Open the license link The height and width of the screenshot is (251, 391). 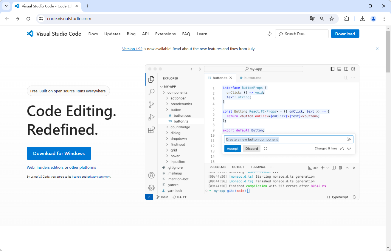[76, 177]
